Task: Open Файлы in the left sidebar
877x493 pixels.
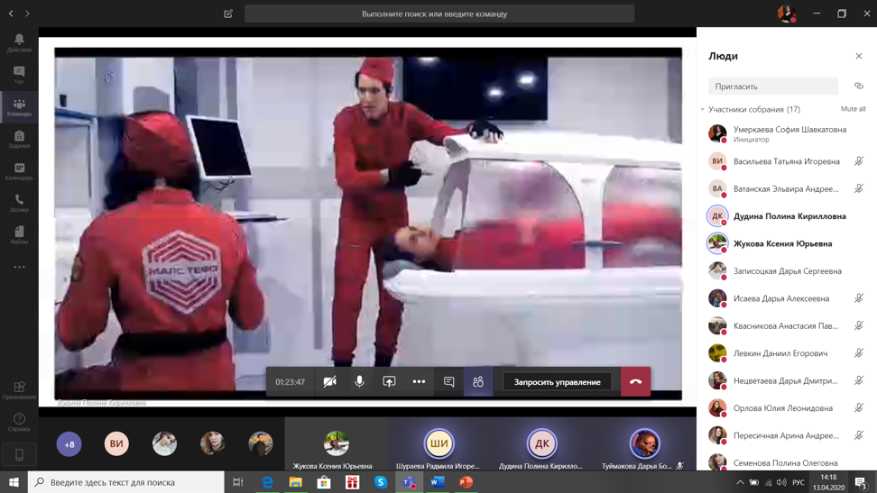Action: 19,235
